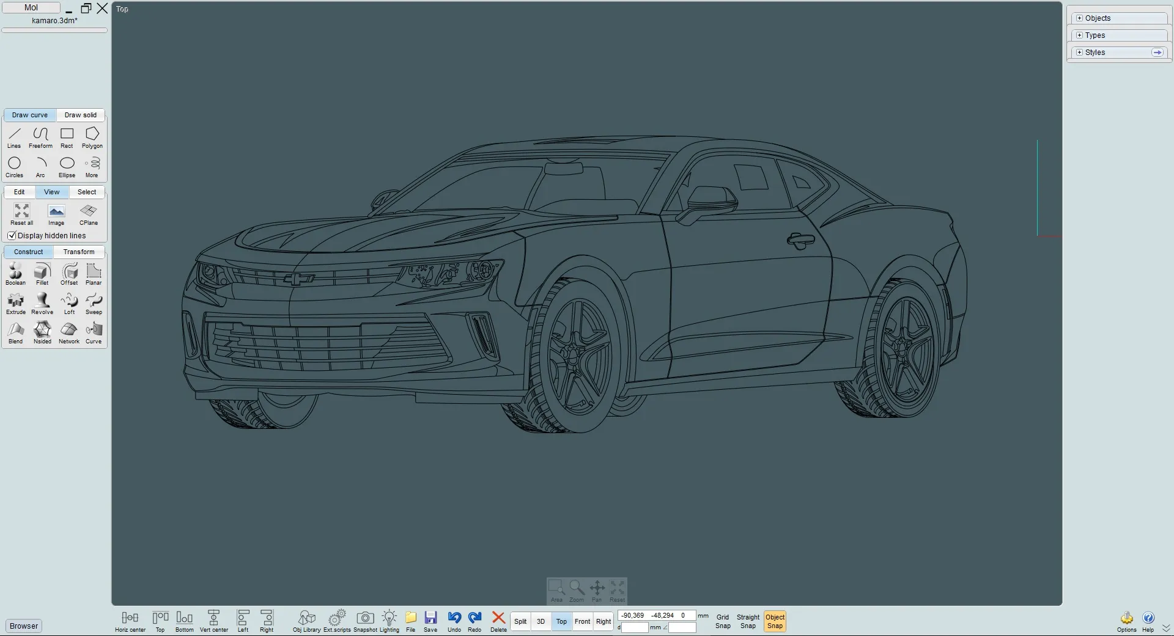
Task: Pick the Blend tool
Action: (x=15, y=333)
